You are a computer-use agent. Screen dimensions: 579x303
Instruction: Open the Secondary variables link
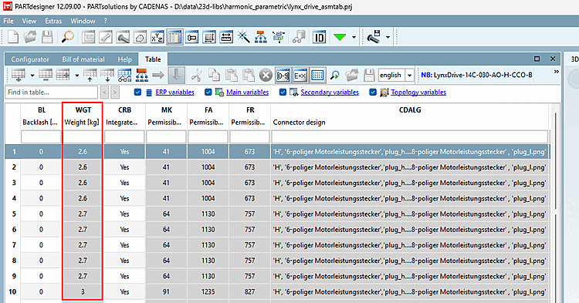(x=330, y=93)
